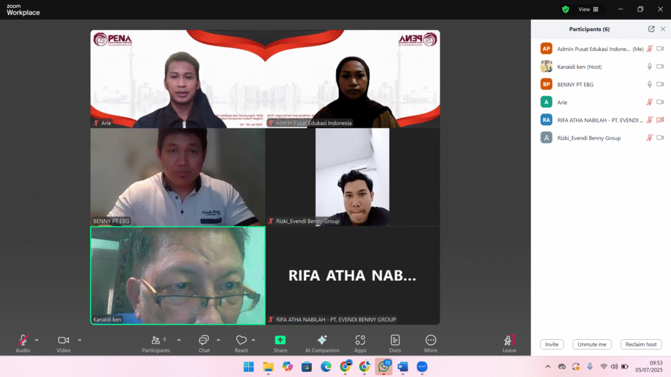Open More options
This screenshot has height=377, width=671.
point(431,343)
